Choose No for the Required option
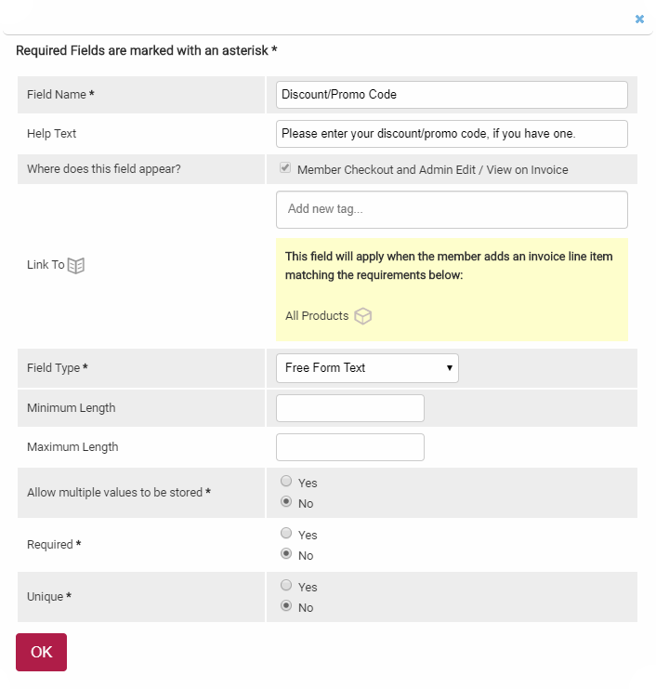Image resolution: width=656 pixels, height=689 pixels. (x=286, y=555)
